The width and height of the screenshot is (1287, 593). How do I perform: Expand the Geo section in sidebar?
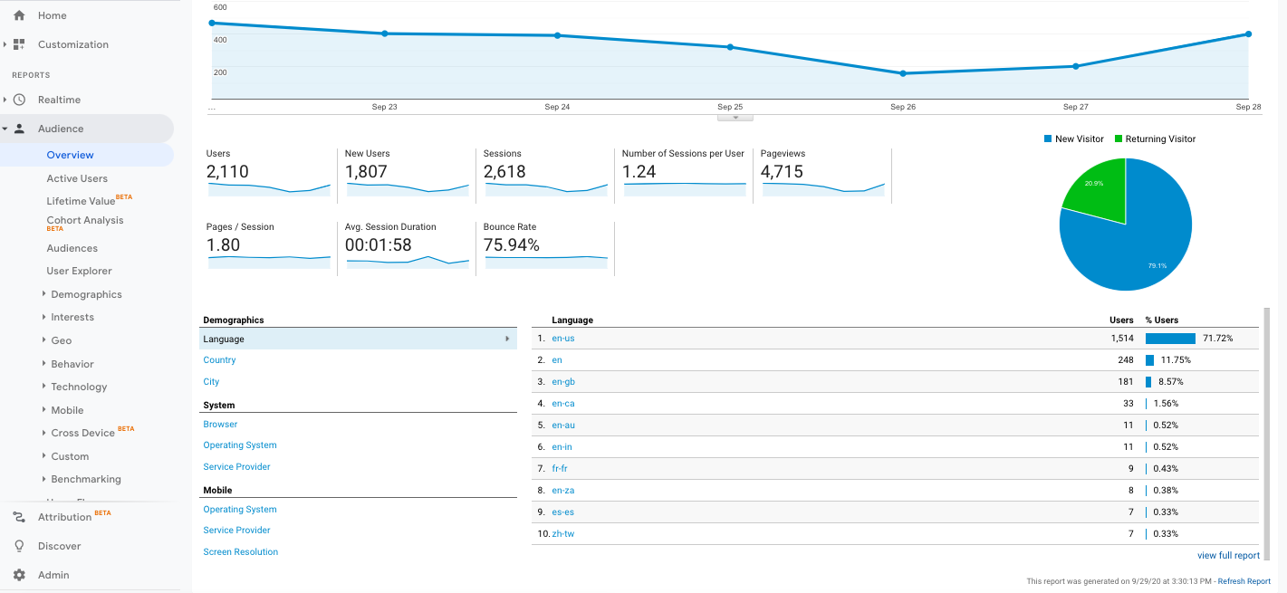point(60,340)
